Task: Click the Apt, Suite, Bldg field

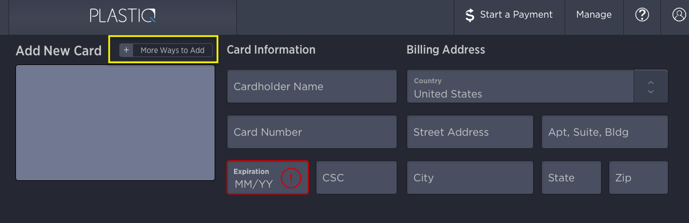Action: (605, 132)
